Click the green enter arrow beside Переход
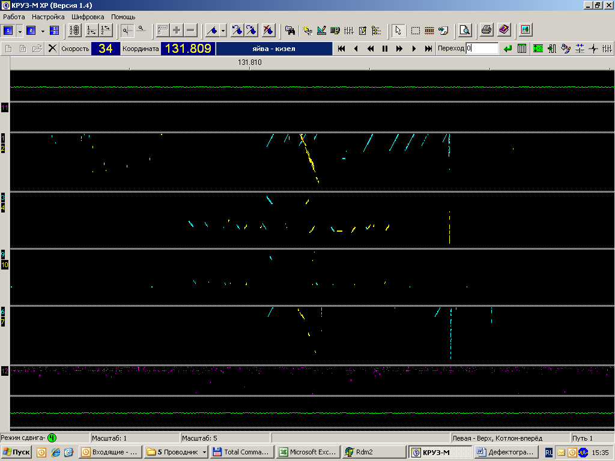The width and height of the screenshot is (615, 461). (x=507, y=49)
